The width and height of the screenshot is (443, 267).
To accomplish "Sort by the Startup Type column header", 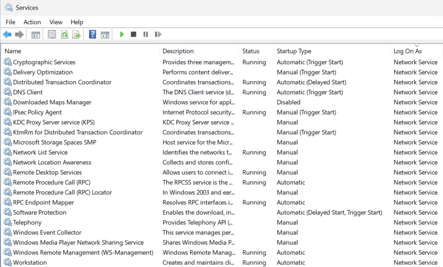I will click(294, 51).
